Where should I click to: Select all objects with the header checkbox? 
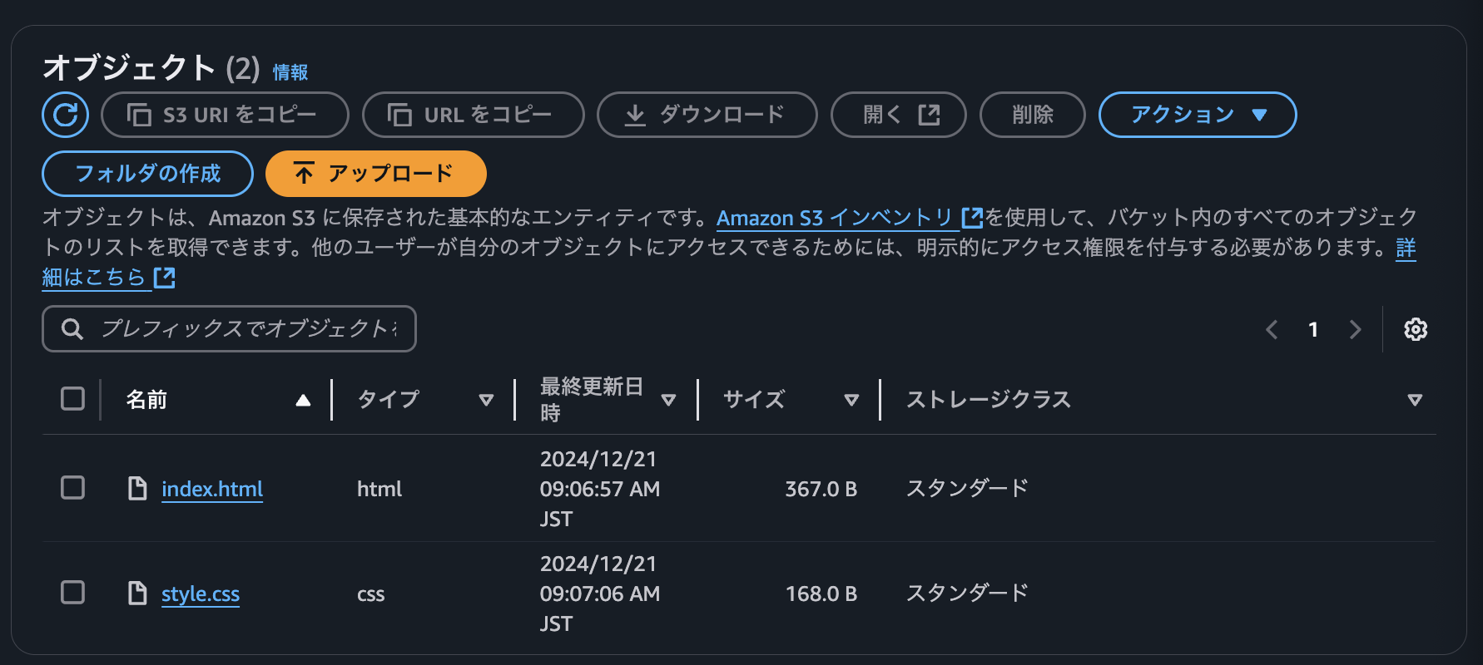click(x=72, y=399)
